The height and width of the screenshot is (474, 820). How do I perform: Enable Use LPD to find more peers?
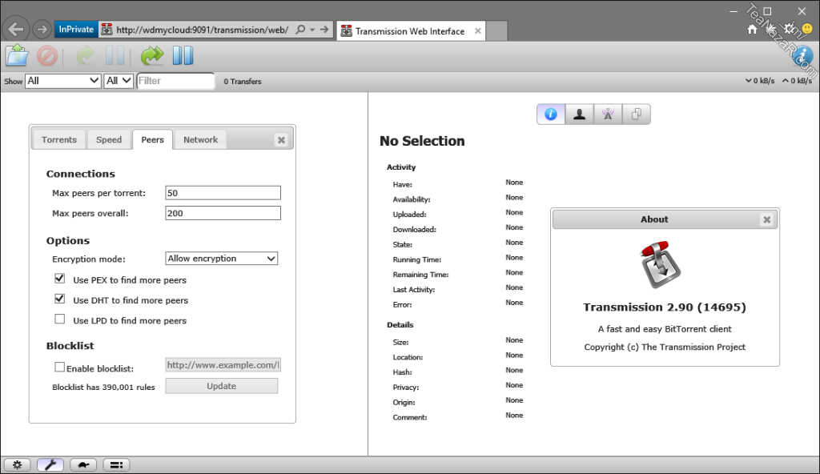click(59, 319)
